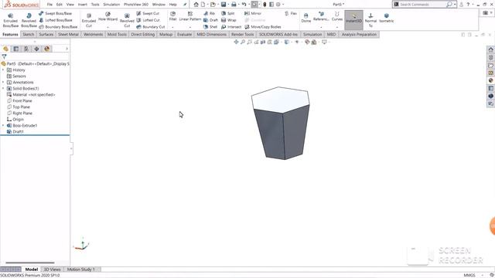Click the Undo icon in title bar
The height and width of the screenshot is (278, 495).
click(x=244, y=5)
